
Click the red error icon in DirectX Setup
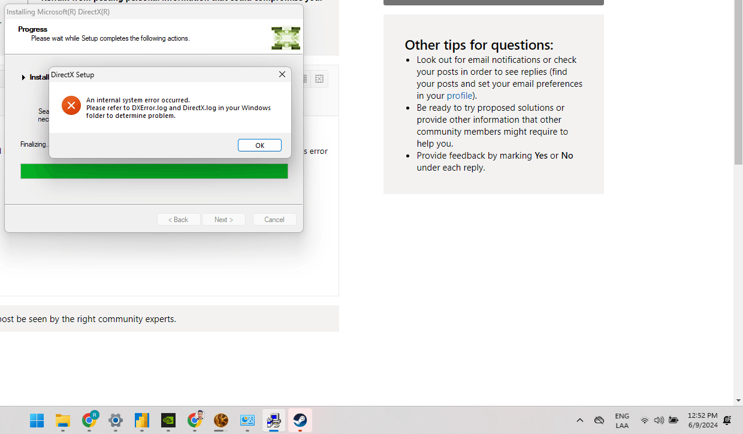click(x=71, y=105)
